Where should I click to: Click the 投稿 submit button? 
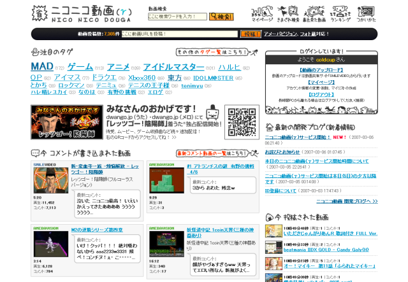(251, 34)
